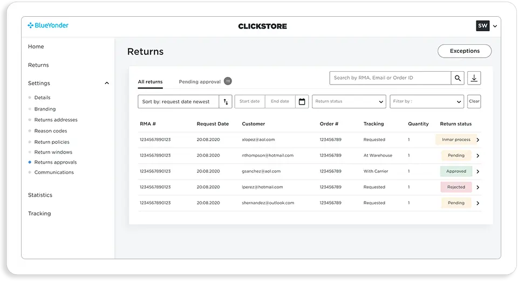The width and height of the screenshot is (518, 291).
Task: Click the Start date field
Action: click(x=250, y=102)
